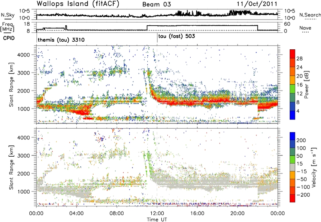Click the 'Beam 03' label
Image resolution: width=321 pixels, height=222 pixels.
click(x=156, y=4)
